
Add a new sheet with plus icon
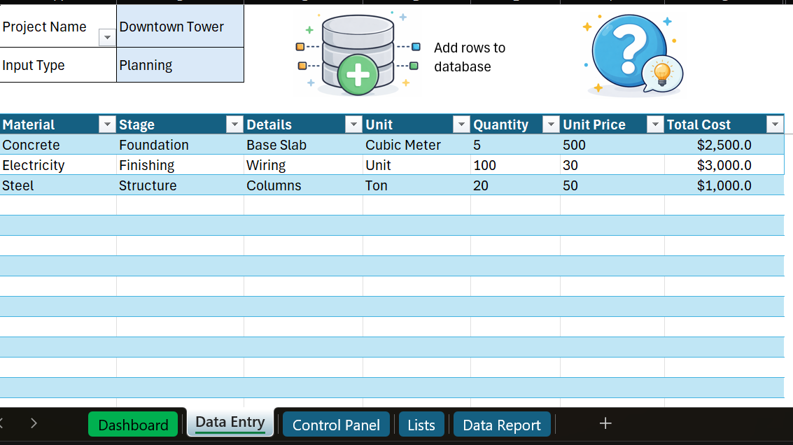tap(605, 423)
